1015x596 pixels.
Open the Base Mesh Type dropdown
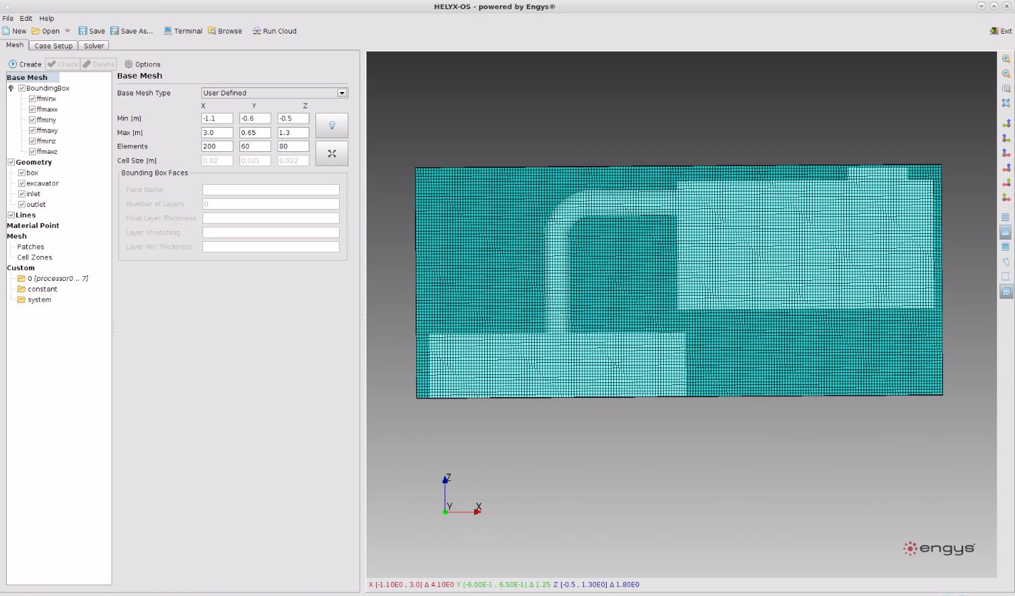tap(274, 93)
